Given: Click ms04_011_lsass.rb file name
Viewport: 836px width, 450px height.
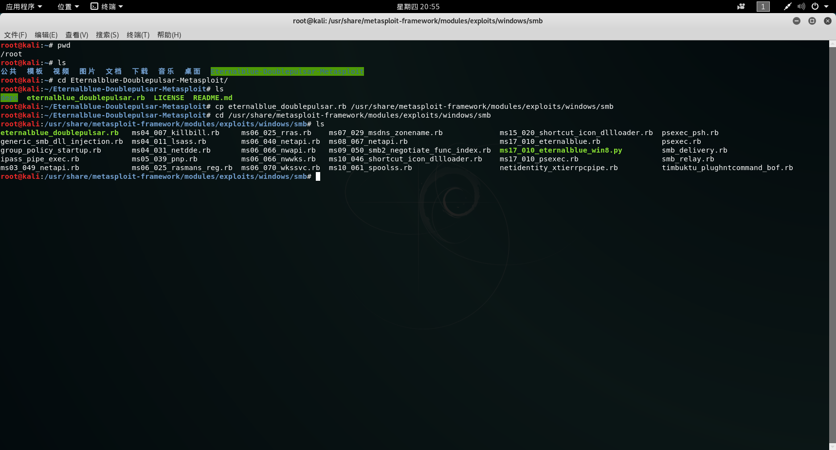Looking at the screenshot, I should tap(169, 141).
